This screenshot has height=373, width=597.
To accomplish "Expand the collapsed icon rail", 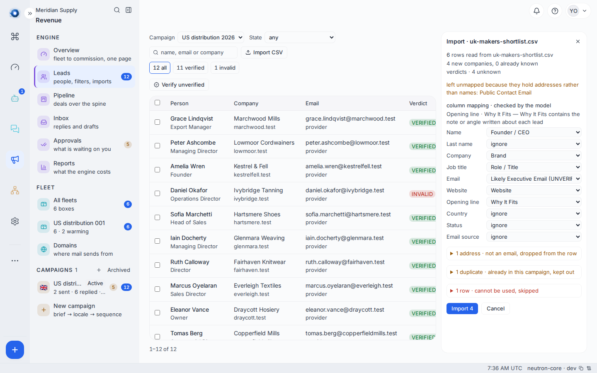I will coord(30,13).
